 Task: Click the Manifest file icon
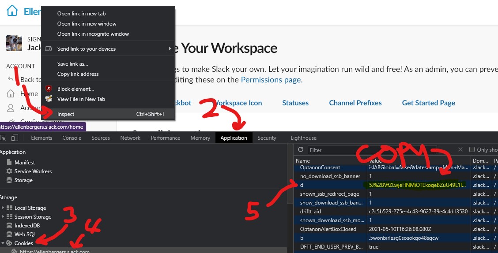click(9, 162)
